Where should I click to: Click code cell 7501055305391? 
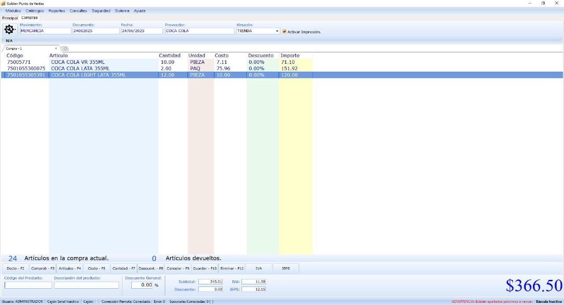click(26, 75)
